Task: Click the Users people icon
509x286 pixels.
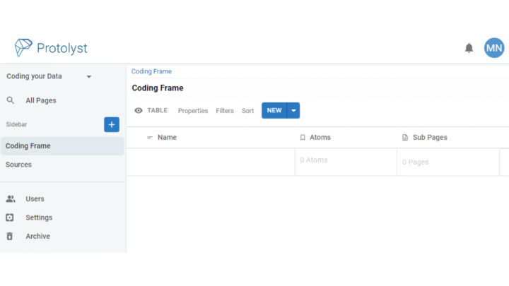Action: point(11,199)
